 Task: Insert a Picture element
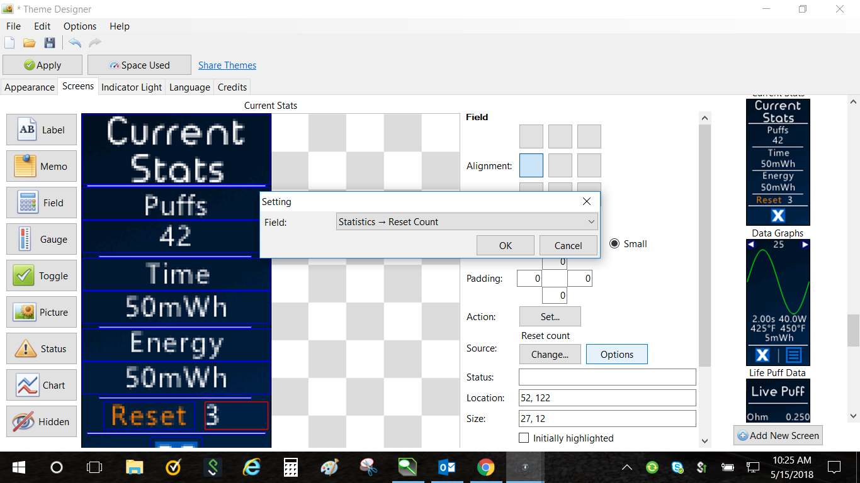click(42, 313)
